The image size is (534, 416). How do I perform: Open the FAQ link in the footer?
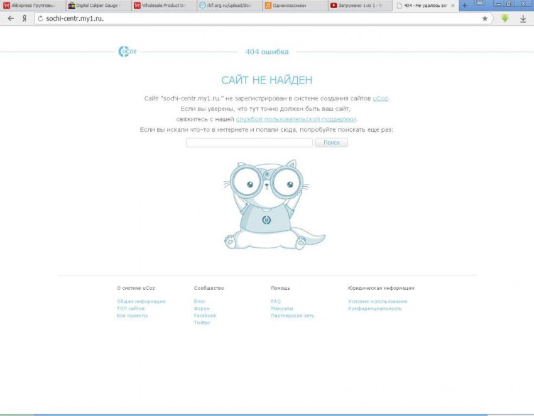click(276, 301)
